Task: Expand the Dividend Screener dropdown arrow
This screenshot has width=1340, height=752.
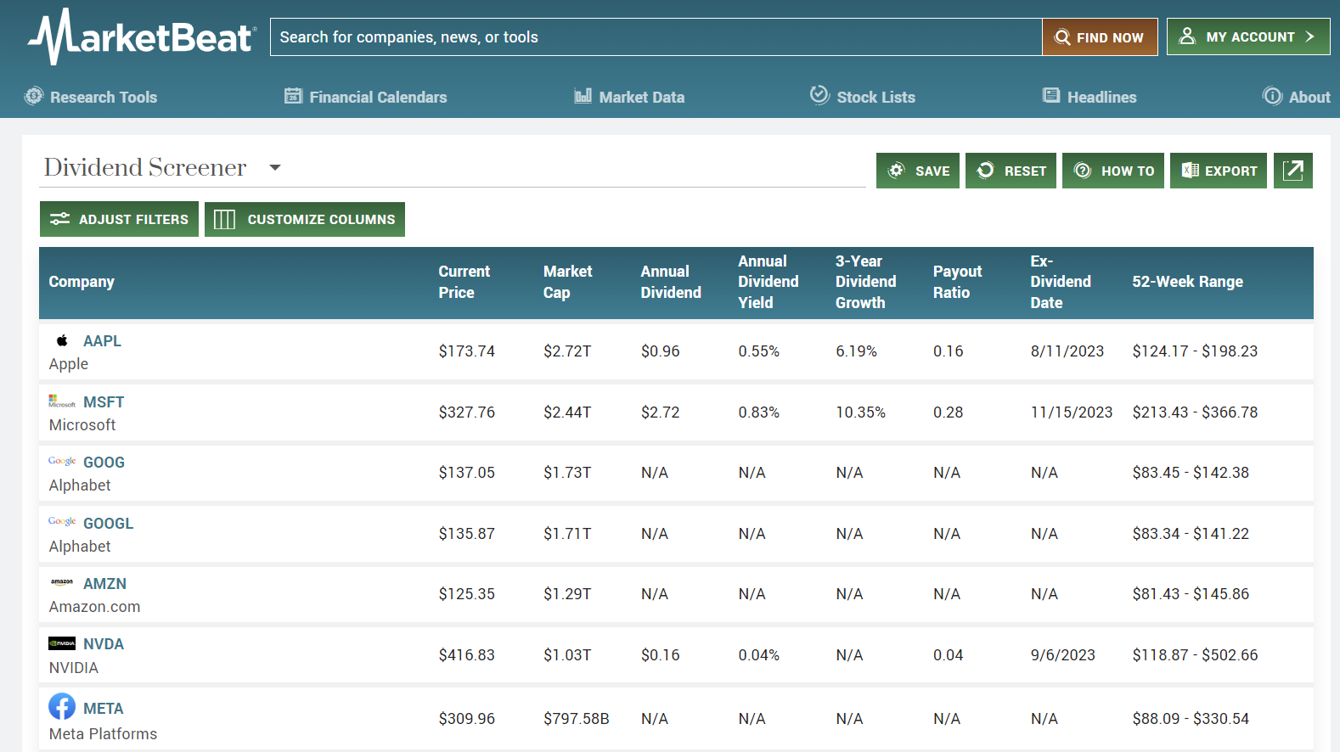Action: pos(275,168)
